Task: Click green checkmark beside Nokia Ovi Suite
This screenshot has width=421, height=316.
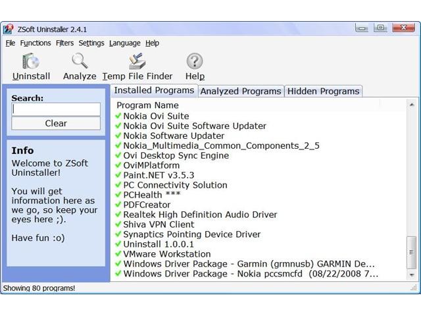Action: coord(118,116)
